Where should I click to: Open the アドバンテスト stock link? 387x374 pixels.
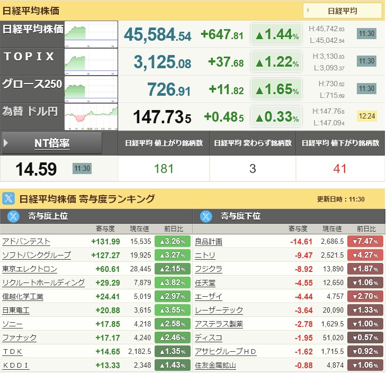coord(26,241)
